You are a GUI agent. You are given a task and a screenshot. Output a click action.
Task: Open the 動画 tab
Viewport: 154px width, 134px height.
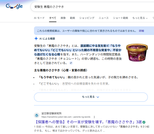coord(73,18)
